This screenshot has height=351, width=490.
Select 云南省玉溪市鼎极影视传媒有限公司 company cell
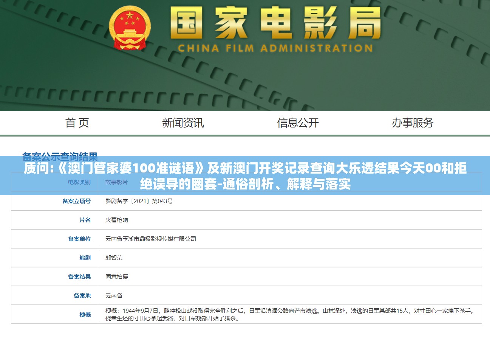(151, 239)
